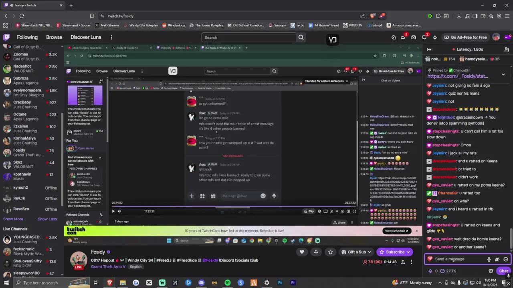This screenshot has height=288, width=513.
Task: Reload the twitch.tv/fosidy page
Action: (x=22, y=16)
